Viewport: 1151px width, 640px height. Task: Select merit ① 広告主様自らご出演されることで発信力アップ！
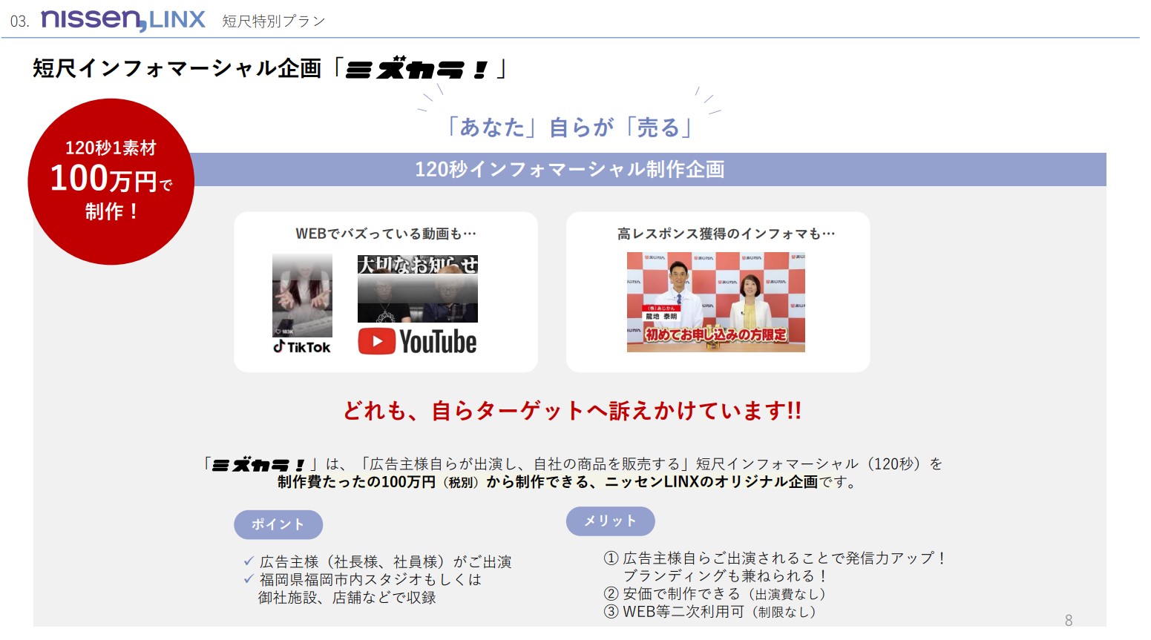pyautogui.click(x=775, y=558)
